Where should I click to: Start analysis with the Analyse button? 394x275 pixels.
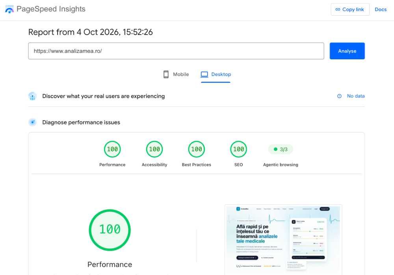[347, 51]
